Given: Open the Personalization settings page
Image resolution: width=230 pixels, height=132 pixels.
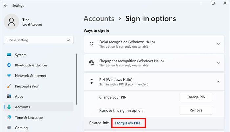Looking at the screenshot, I should click(27, 86).
